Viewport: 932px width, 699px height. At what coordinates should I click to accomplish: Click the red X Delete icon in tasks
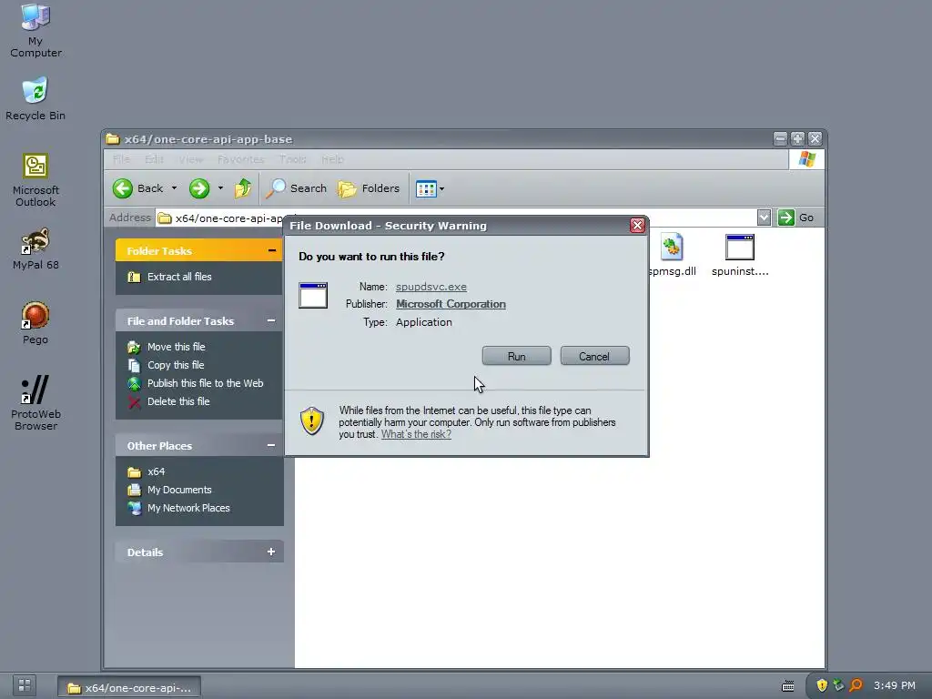135,402
